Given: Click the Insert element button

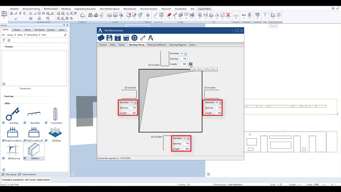Looking at the screenshot, I should tap(27, 174).
